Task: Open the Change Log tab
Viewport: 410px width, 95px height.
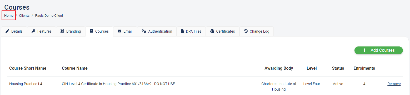Action: point(257,31)
